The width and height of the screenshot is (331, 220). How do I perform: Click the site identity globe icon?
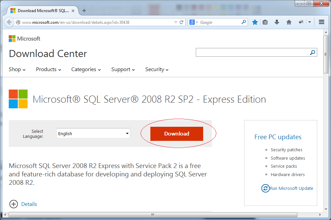(x=18, y=22)
